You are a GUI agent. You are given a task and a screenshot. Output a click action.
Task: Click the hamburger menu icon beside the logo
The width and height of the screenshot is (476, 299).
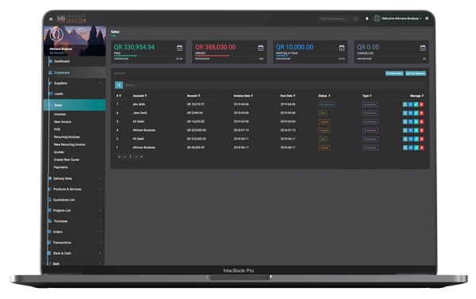(x=51, y=19)
